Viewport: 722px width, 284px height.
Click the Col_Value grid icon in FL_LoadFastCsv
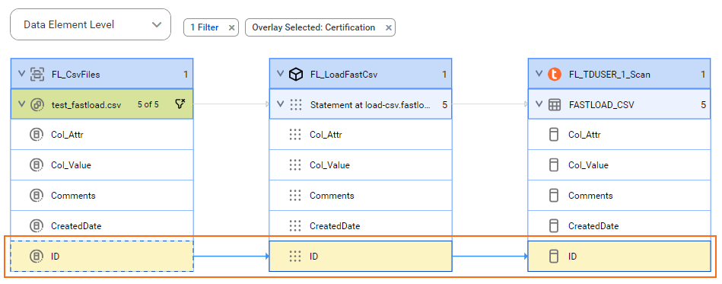point(294,165)
